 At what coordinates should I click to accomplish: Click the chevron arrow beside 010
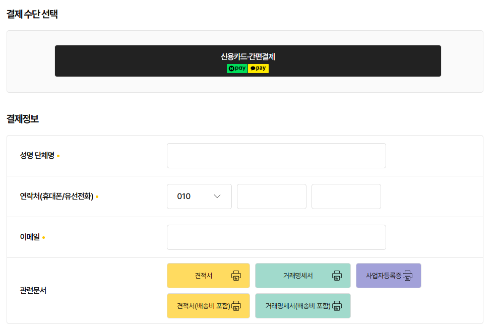click(218, 196)
